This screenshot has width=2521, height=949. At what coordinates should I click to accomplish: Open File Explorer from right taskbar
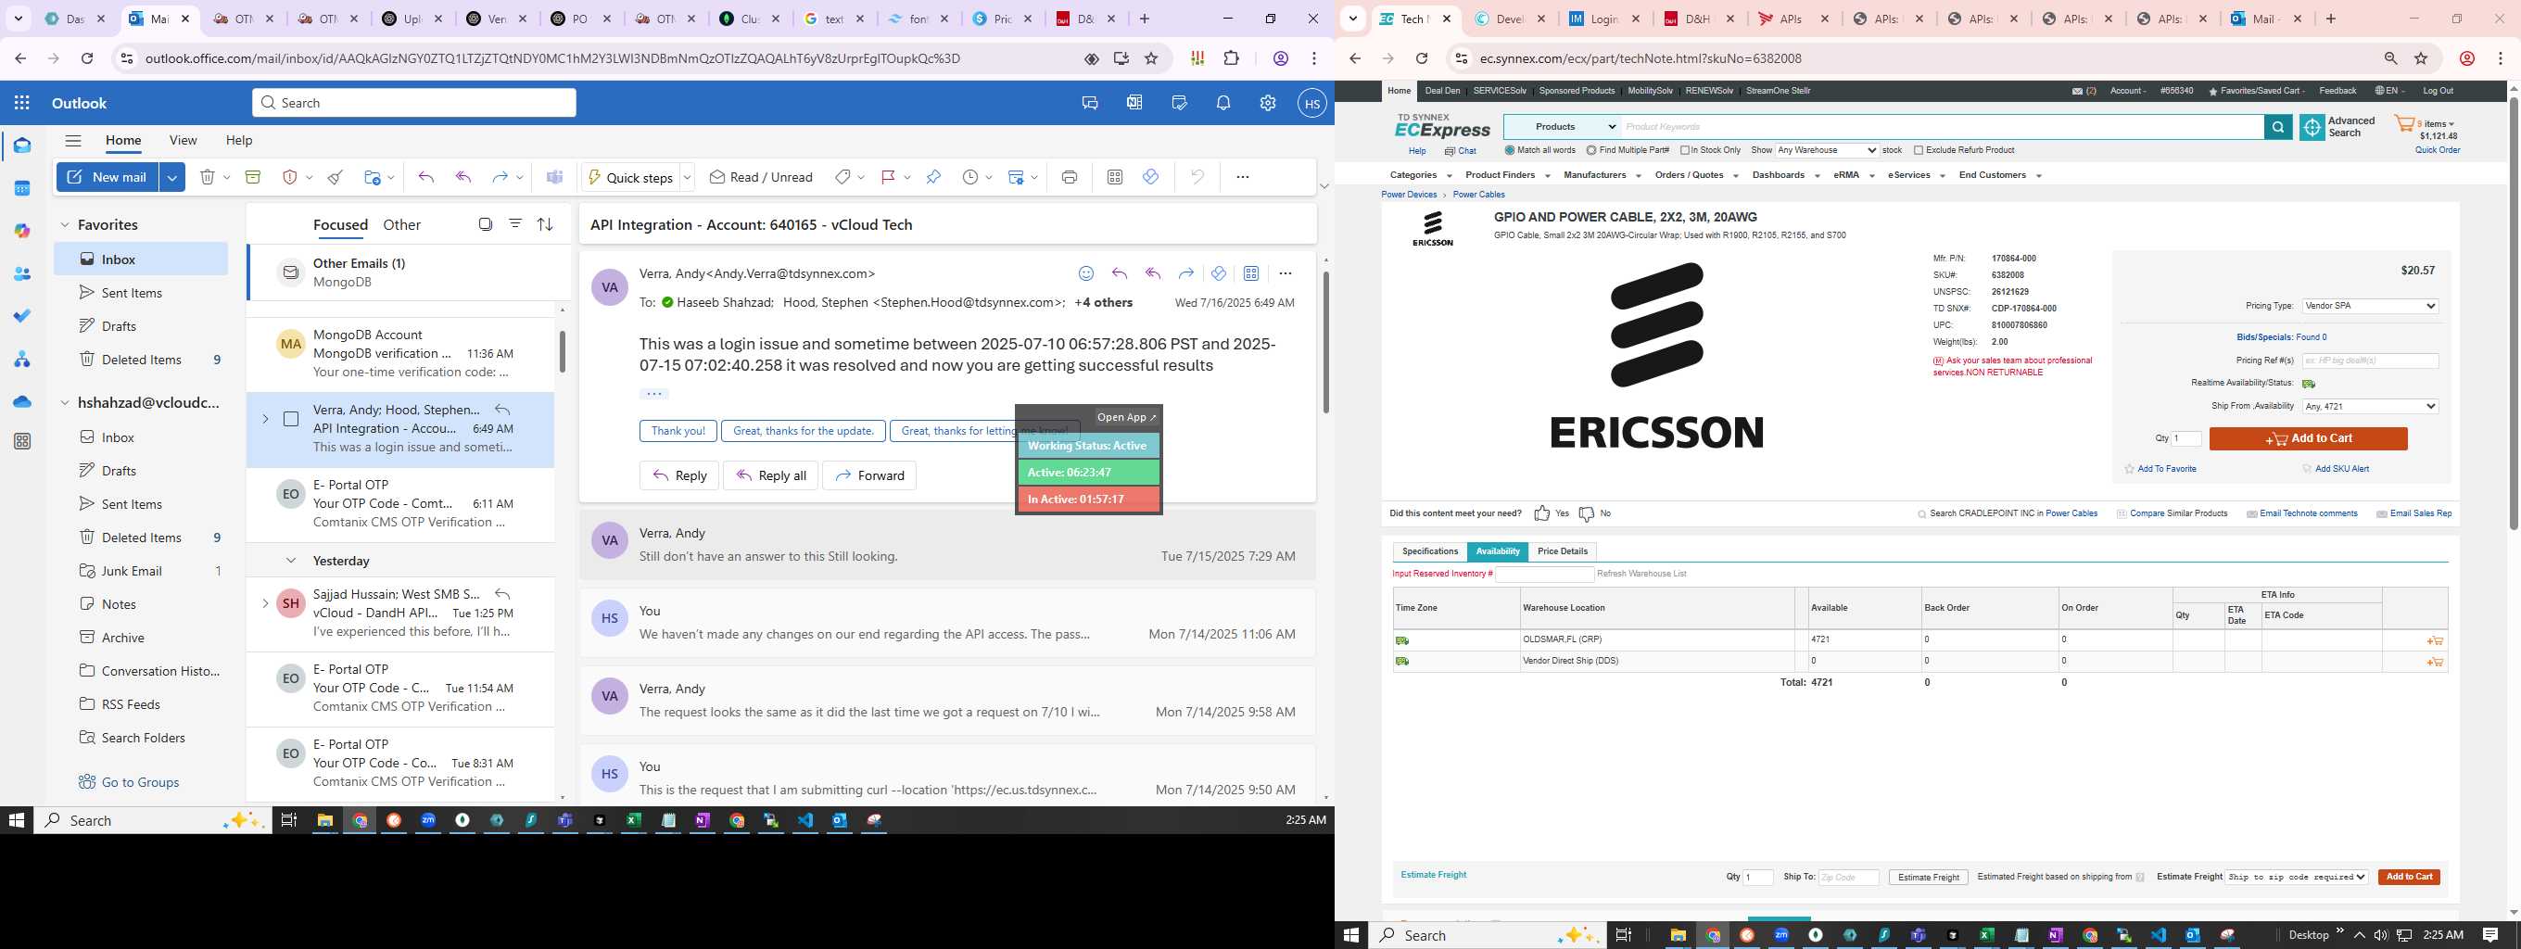pos(1678,935)
